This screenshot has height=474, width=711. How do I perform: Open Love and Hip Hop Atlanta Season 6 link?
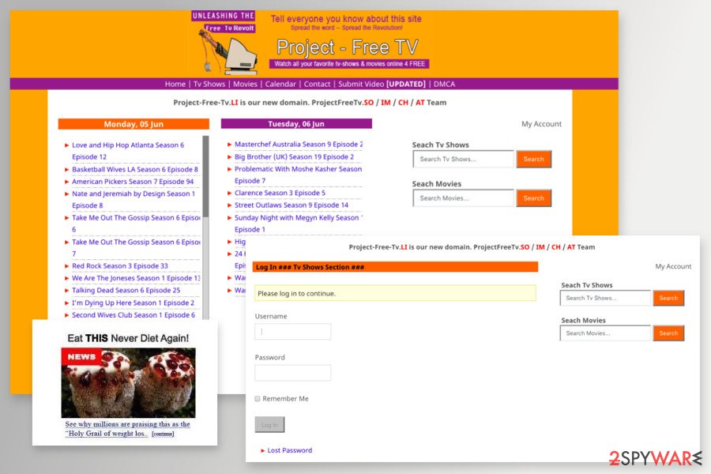(x=128, y=151)
